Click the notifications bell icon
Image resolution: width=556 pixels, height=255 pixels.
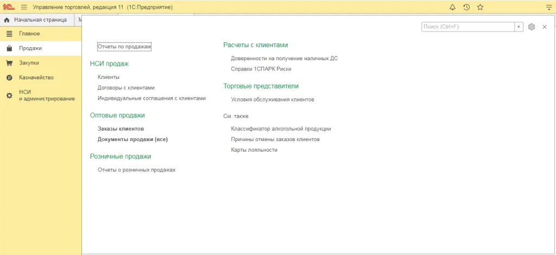[x=452, y=7]
